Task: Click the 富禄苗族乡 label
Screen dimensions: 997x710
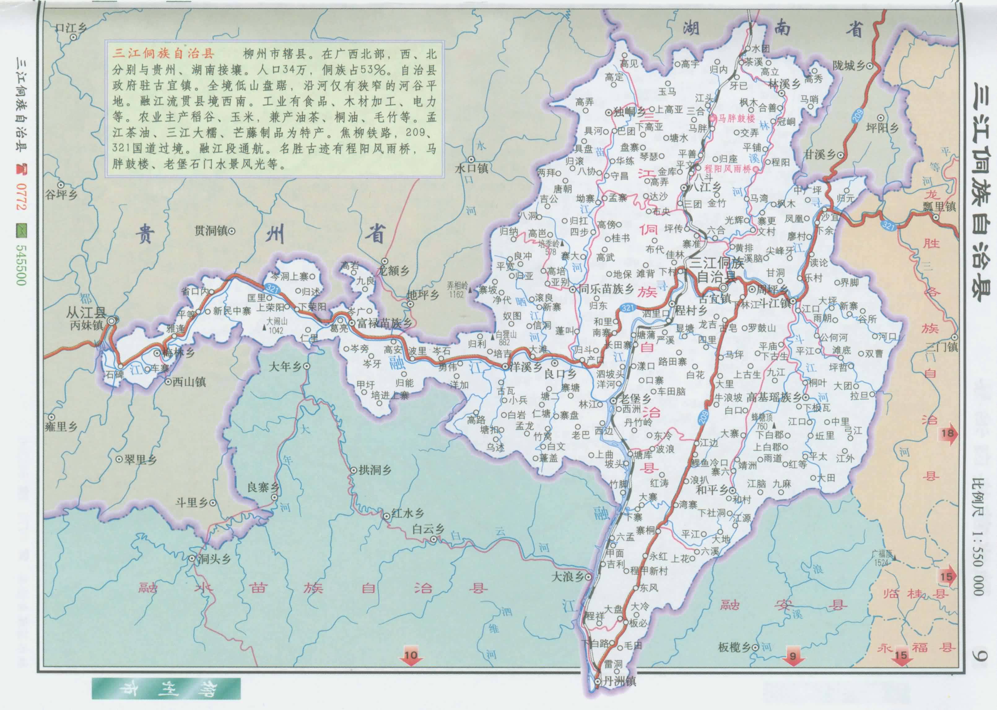Action: (385, 323)
